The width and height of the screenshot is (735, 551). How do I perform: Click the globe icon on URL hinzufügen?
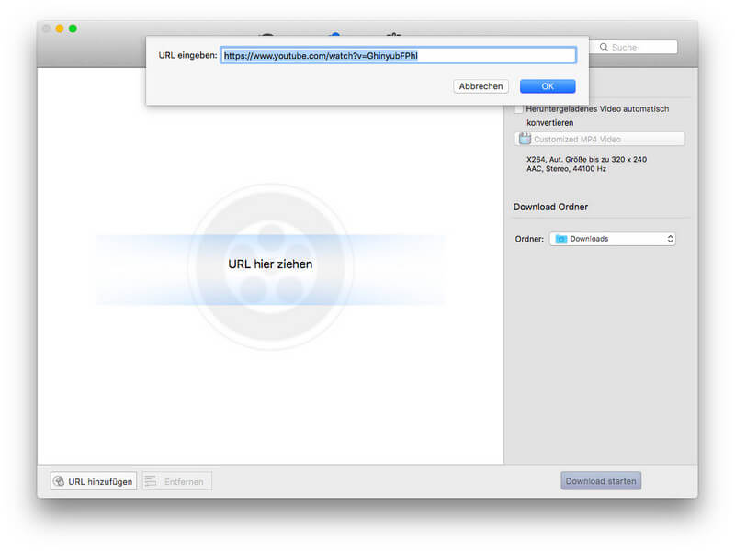click(x=59, y=480)
